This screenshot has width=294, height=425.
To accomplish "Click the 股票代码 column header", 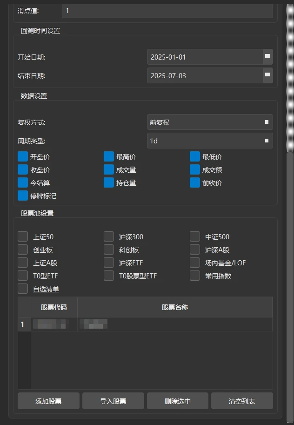I will tap(54, 307).
